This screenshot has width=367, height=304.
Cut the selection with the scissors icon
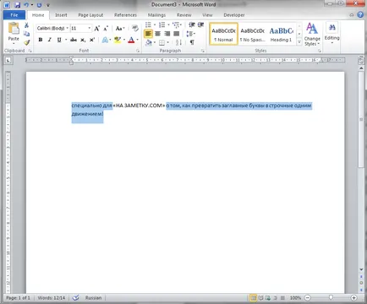[26, 25]
